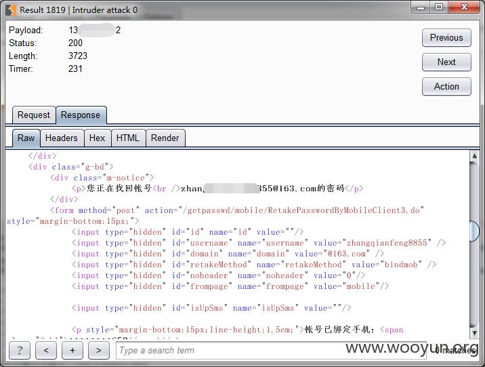Image resolution: width=485 pixels, height=367 pixels.
Task: Click the div class m-notice line
Action: pos(102,178)
